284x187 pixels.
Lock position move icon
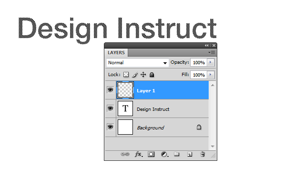(x=143, y=75)
